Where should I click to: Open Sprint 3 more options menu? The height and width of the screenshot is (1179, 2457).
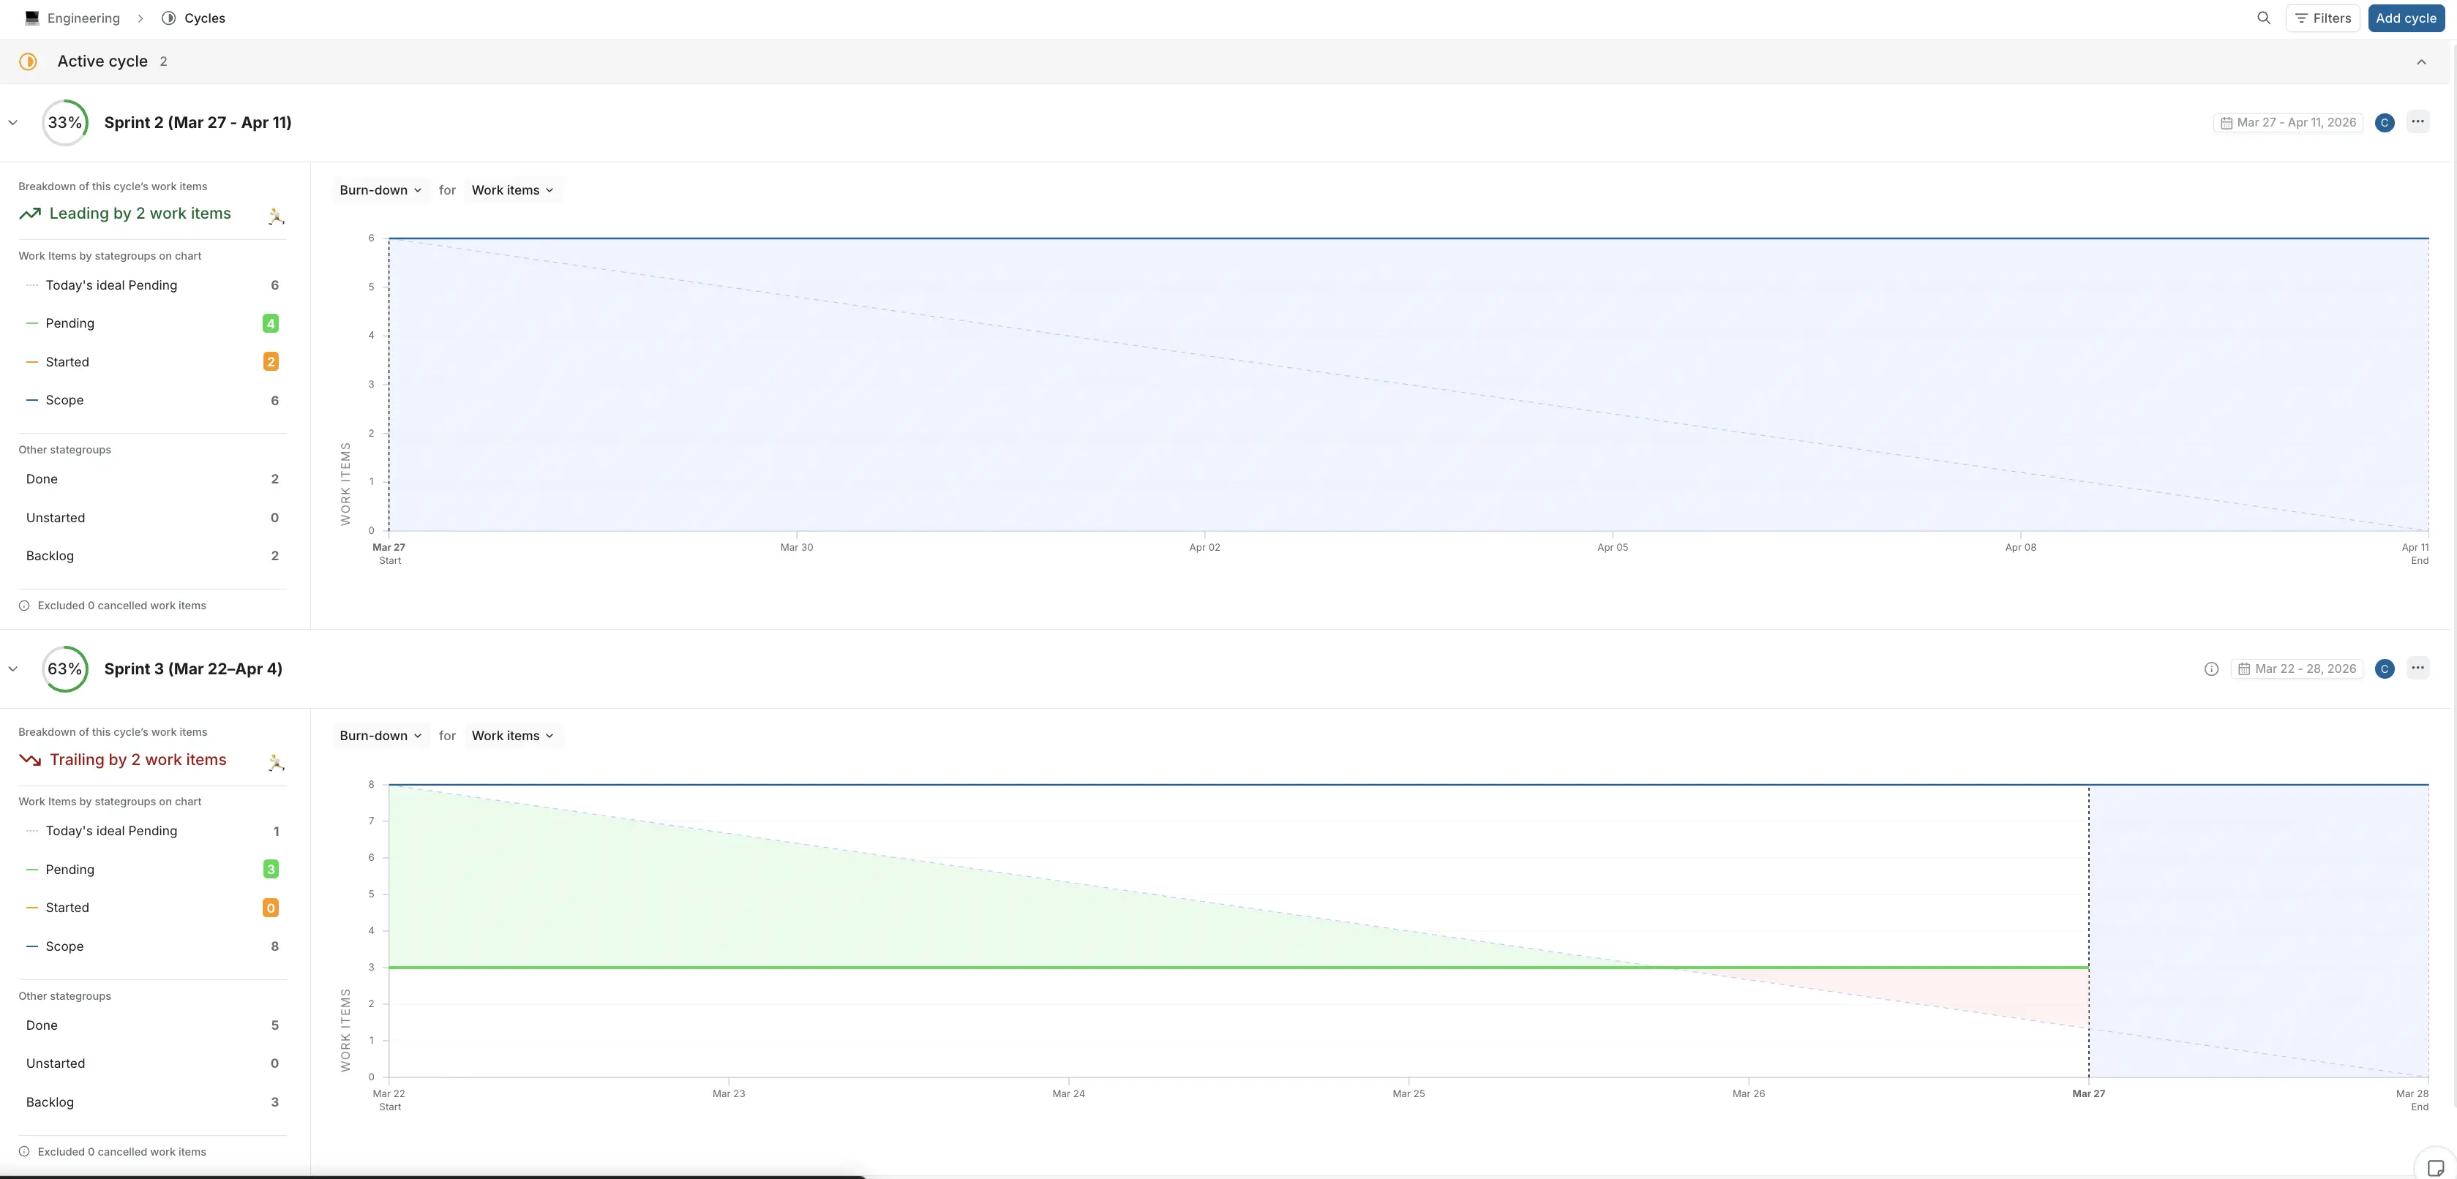coord(2417,668)
